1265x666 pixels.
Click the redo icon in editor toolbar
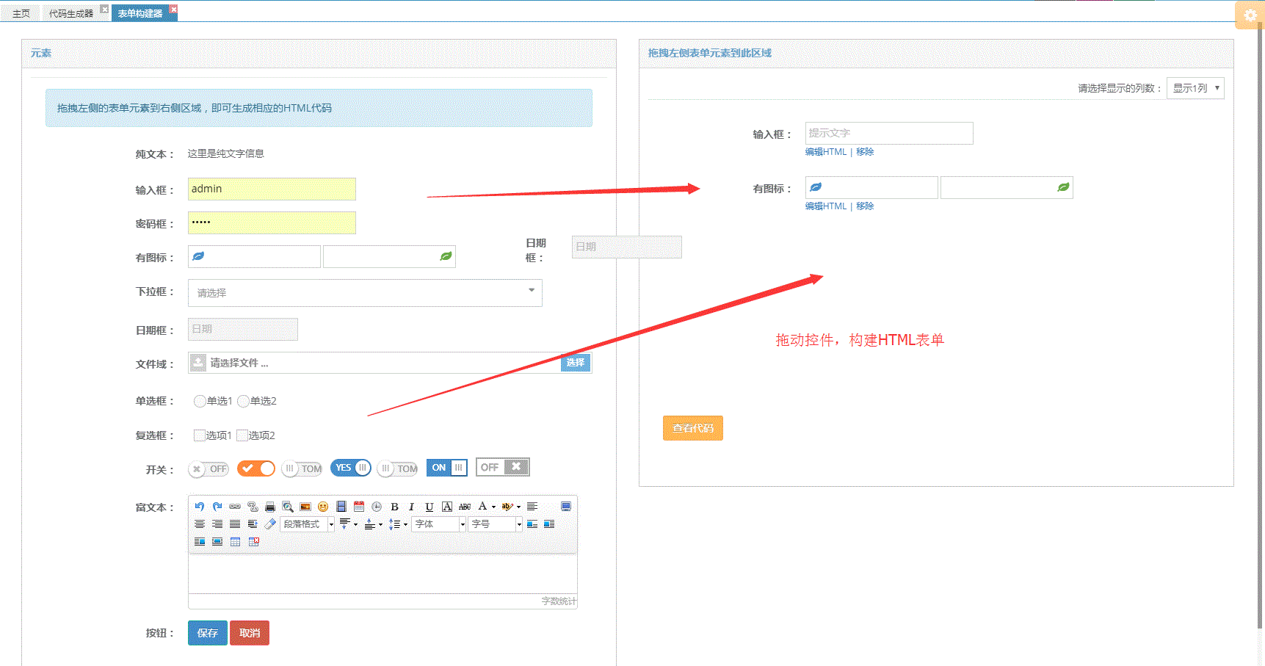[x=217, y=507]
